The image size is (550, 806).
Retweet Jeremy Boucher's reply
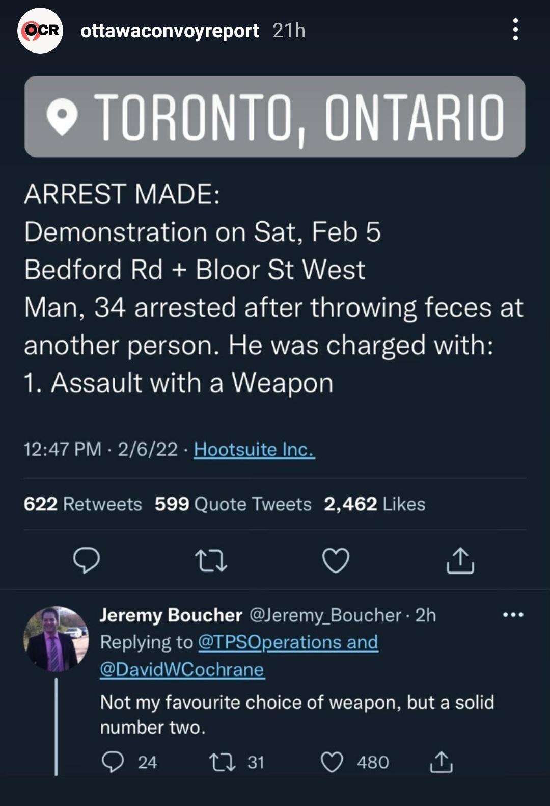click(222, 762)
